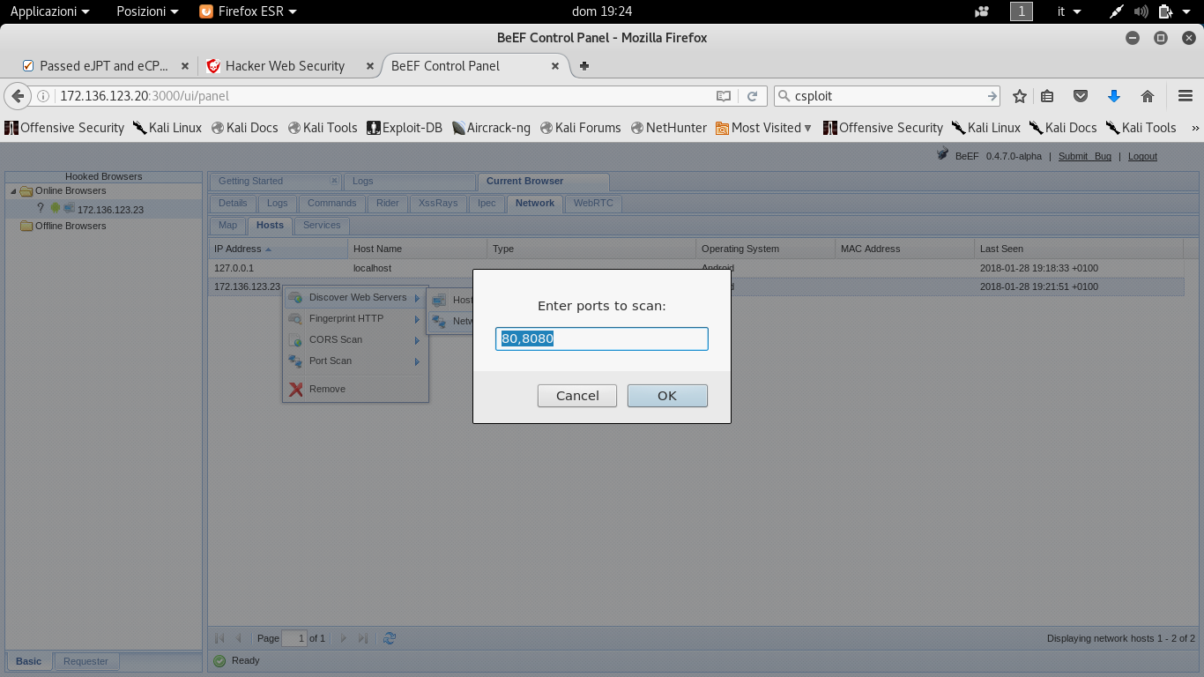This screenshot has height=677, width=1204.
Task: Select CORS Scan menu item
Action: point(355,339)
